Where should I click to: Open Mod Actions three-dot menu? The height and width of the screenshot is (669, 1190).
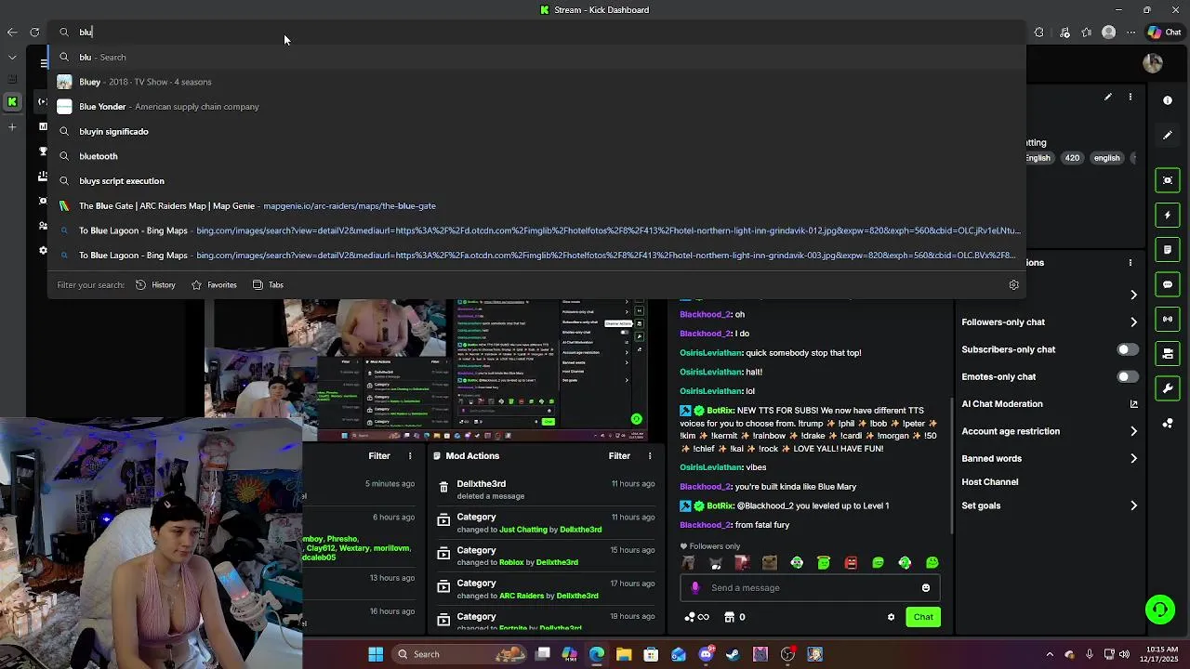(650, 456)
